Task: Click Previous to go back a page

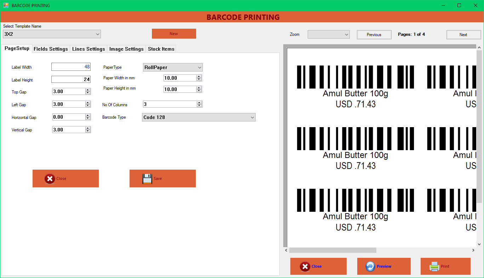Action: 374,34
